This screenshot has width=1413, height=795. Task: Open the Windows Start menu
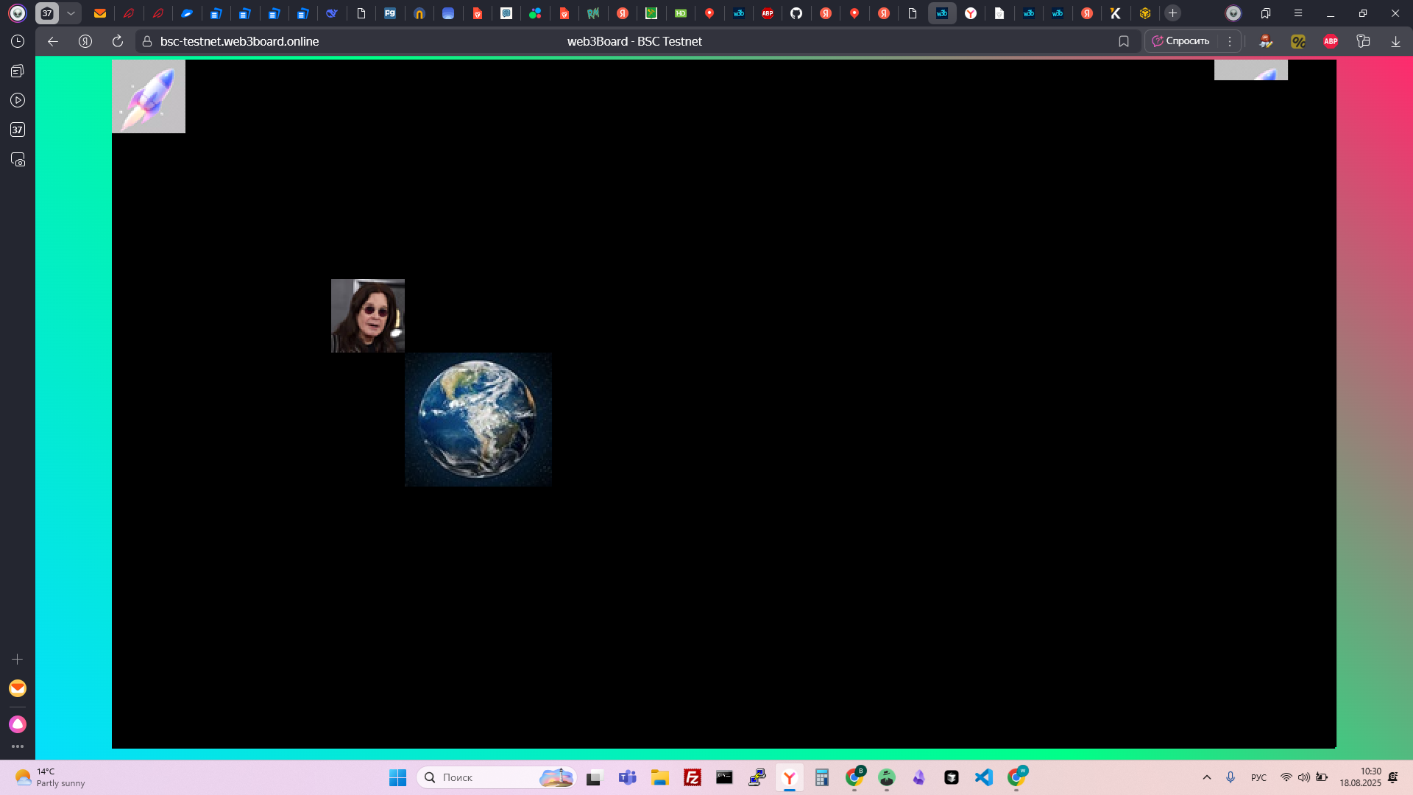[x=398, y=777]
